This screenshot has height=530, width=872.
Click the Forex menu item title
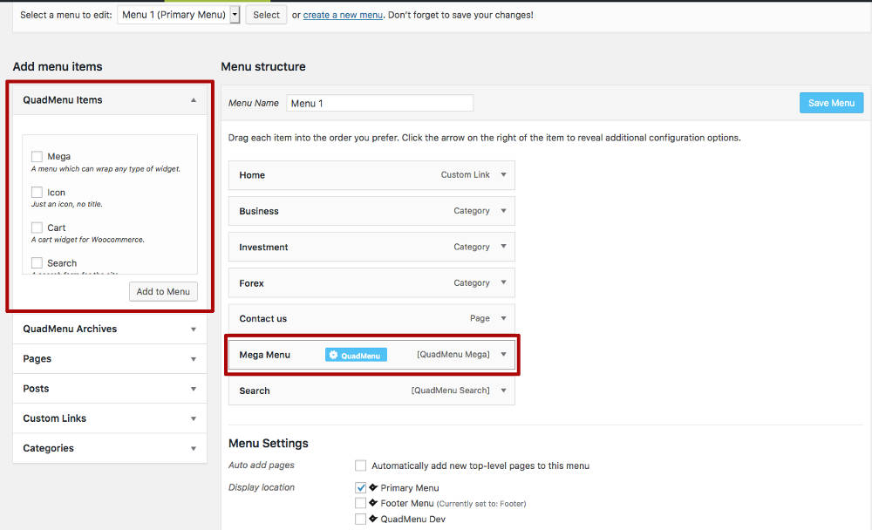click(x=251, y=283)
